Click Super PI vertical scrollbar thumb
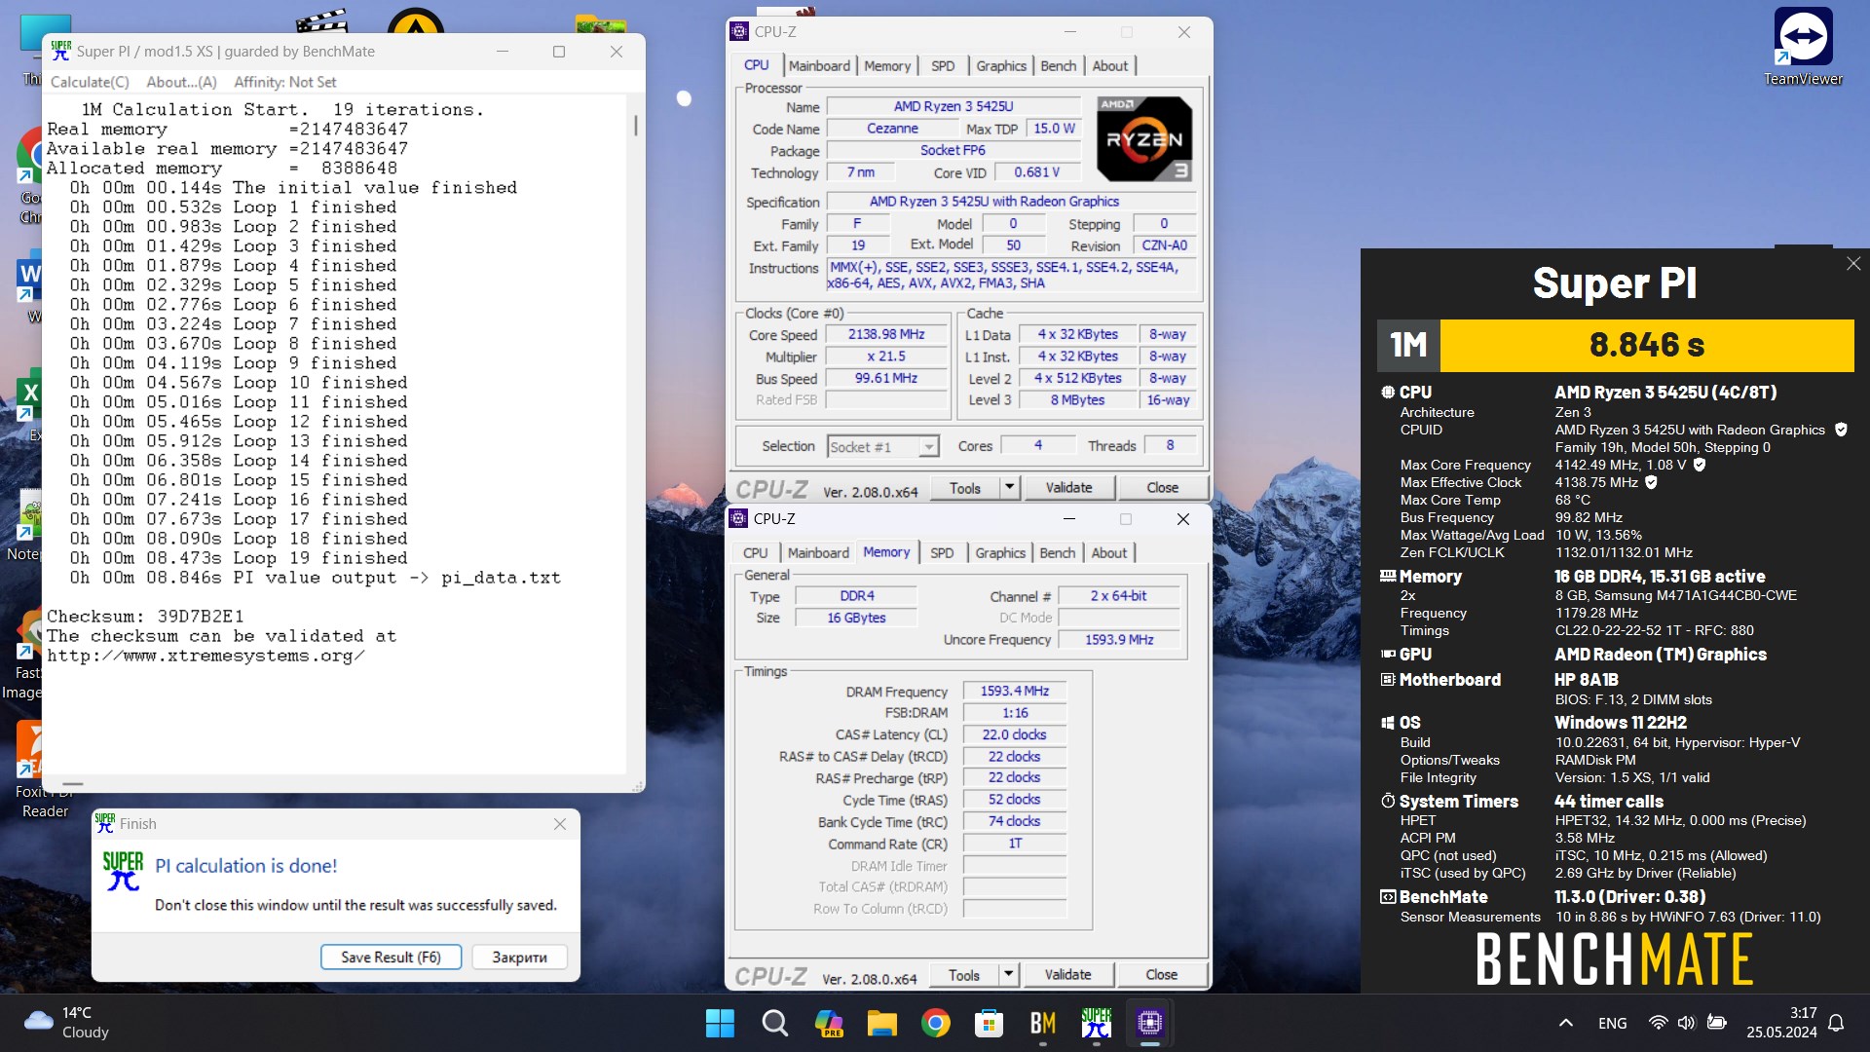 click(x=636, y=125)
